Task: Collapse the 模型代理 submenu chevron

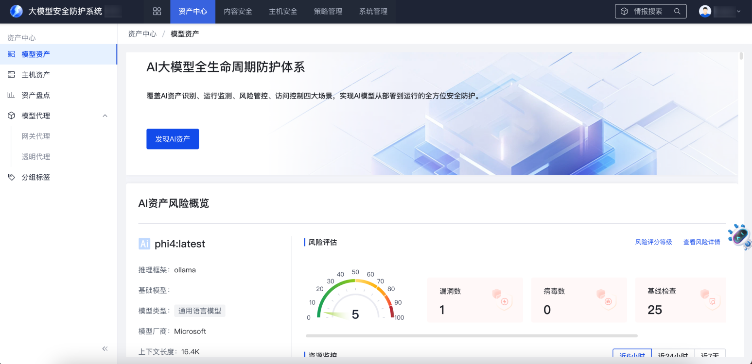Action: (x=105, y=116)
